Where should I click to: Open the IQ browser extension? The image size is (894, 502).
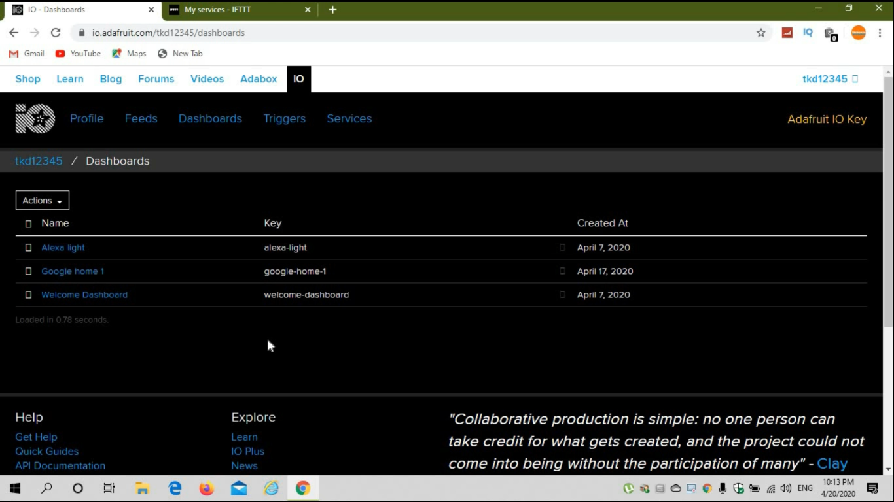[808, 33]
